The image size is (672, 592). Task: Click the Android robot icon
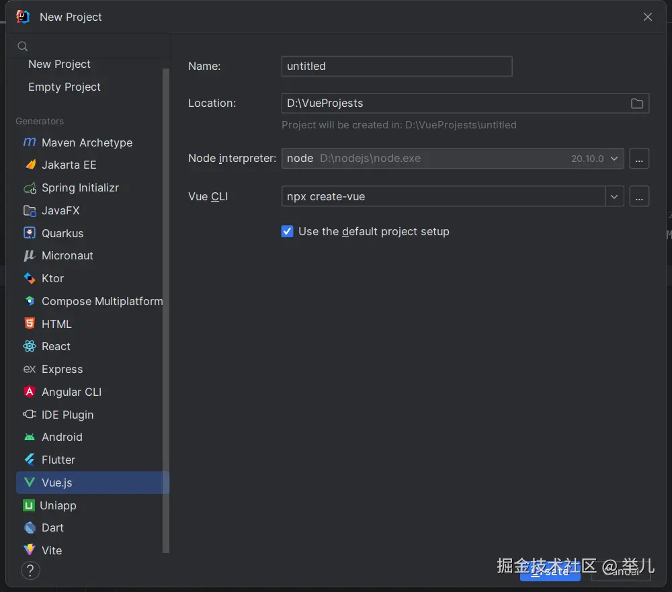[x=29, y=437]
